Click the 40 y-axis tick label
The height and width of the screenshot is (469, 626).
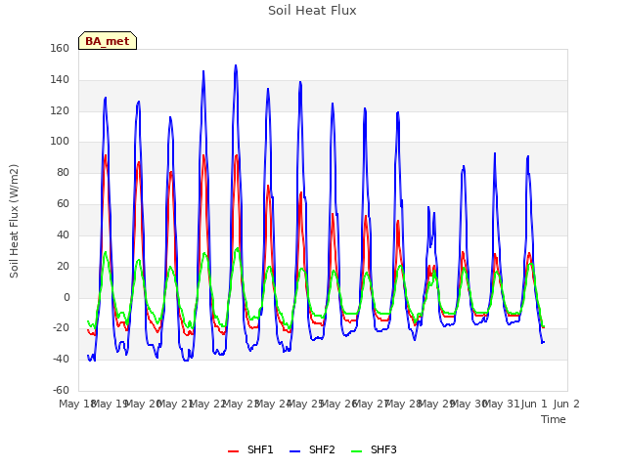[x=63, y=234]
